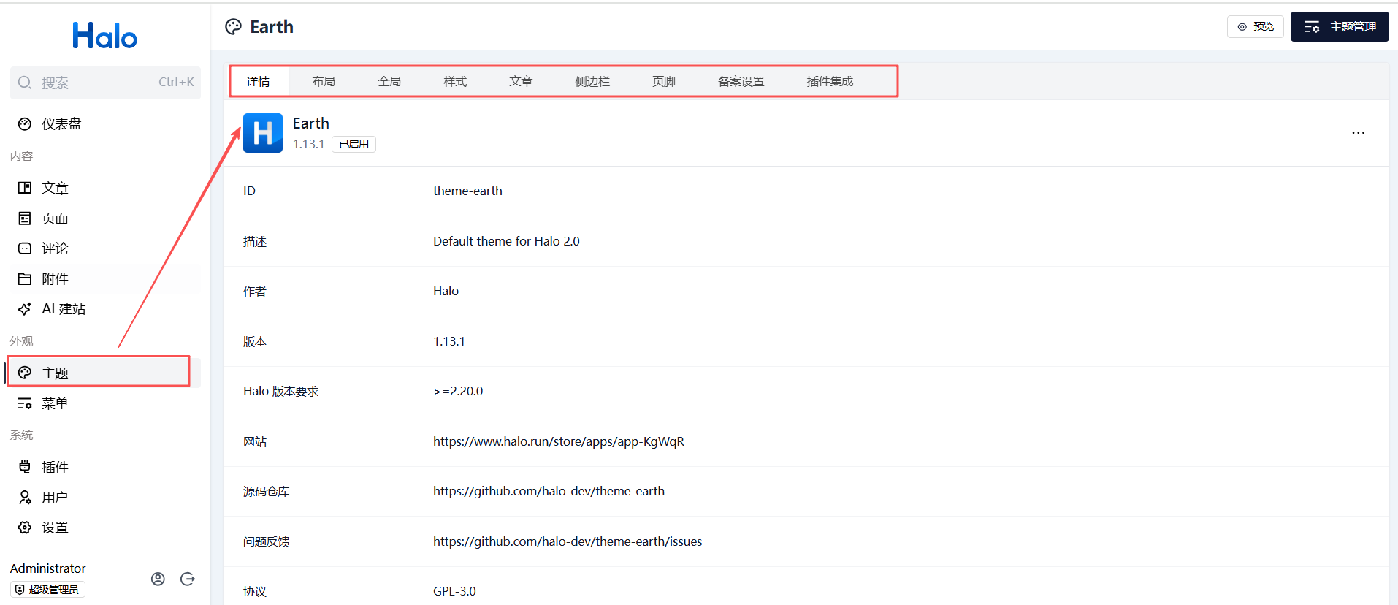Click the GPL-3.0 license text
This screenshot has width=1398, height=605.
(x=454, y=591)
